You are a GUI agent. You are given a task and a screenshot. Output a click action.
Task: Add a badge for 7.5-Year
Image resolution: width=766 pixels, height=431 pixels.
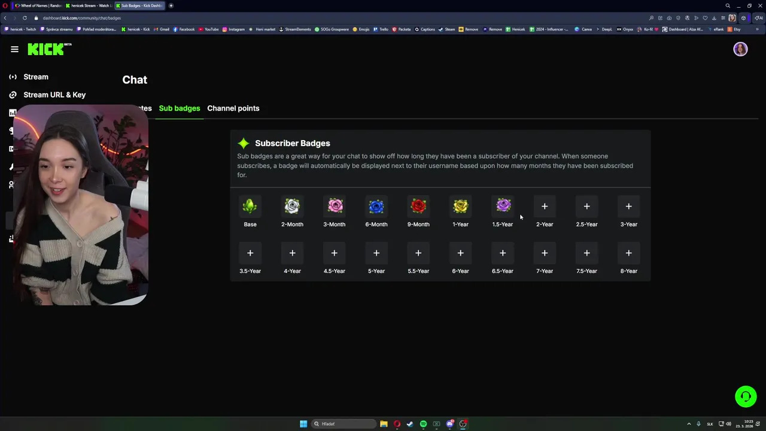pyautogui.click(x=586, y=253)
